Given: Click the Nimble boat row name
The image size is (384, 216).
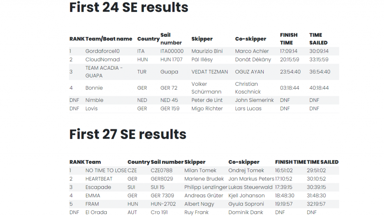Looking at the screenshot, I should (94, 100).
